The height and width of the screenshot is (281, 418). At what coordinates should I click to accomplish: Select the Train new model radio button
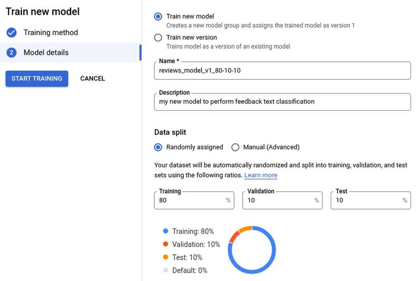click(158, 17)
